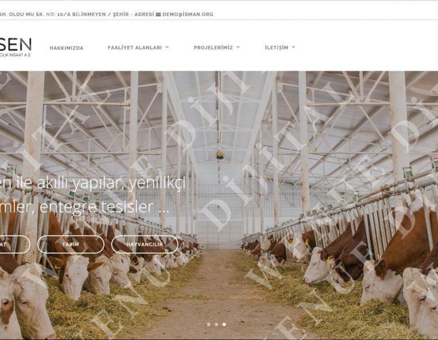
Task: Click the slider headline about akıllı yapılar
Action: [93, 195]
